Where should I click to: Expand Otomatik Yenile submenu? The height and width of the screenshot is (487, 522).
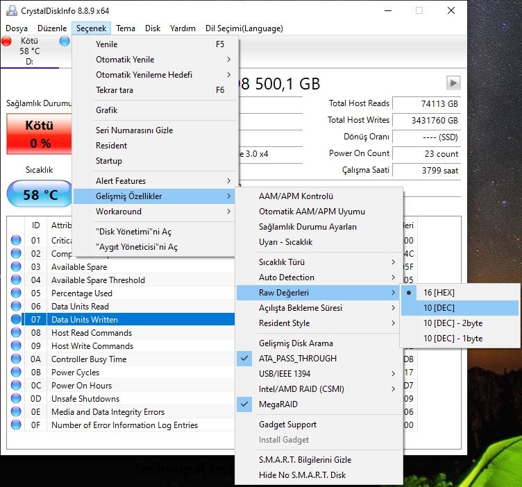tap(154, 60)
